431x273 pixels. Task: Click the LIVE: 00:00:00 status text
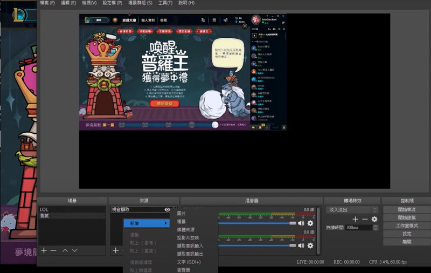[x=310, y=262]
